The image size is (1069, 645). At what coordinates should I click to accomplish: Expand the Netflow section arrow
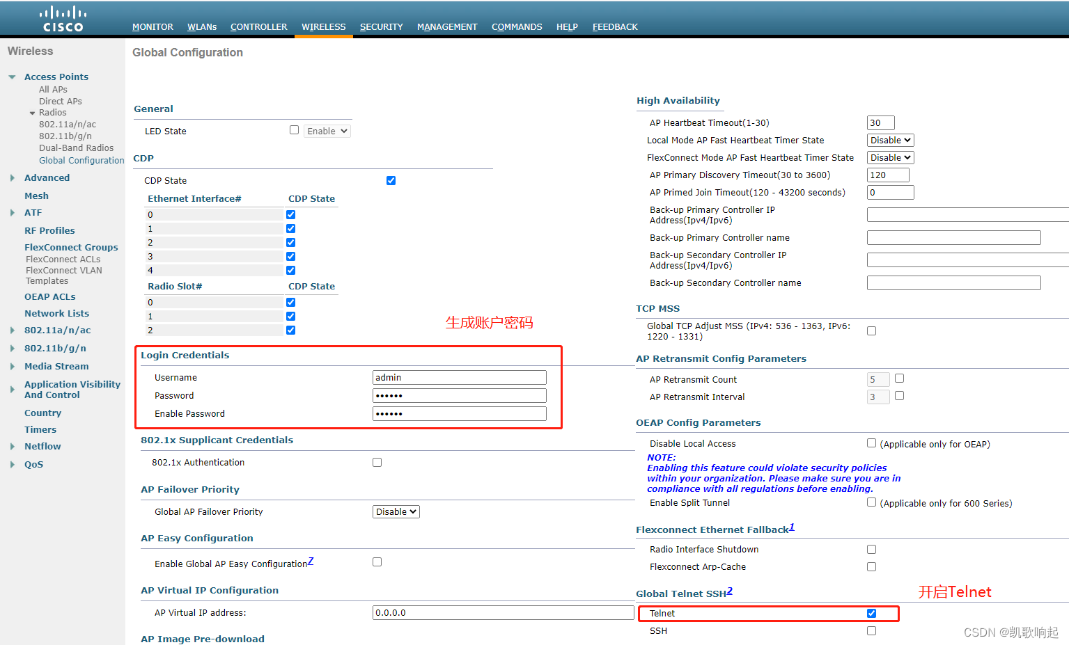(12, 447)
